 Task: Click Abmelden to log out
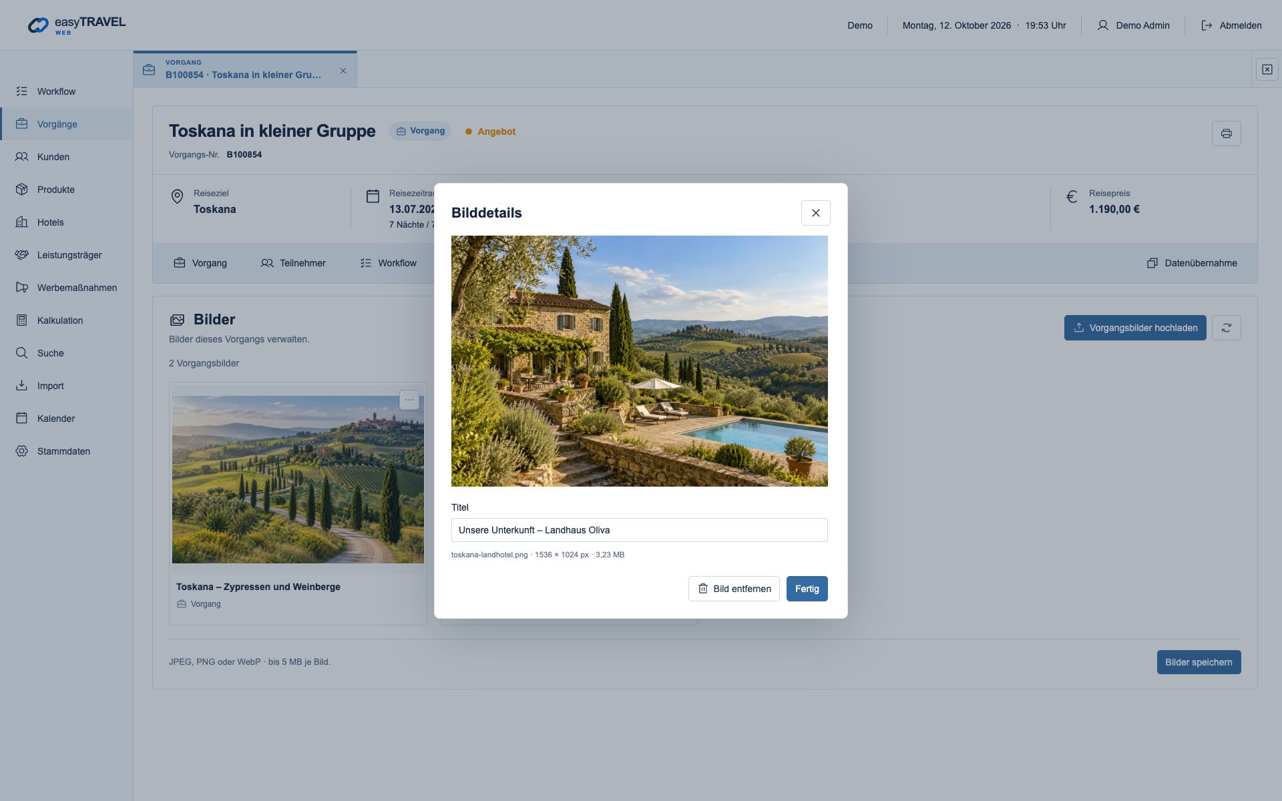1231,25
